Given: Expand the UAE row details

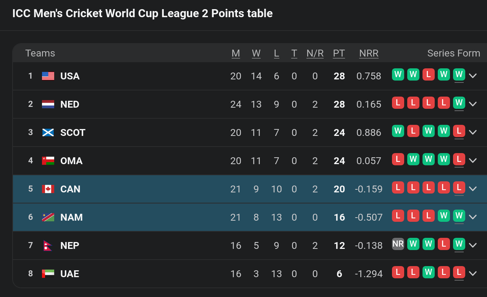Looking at the screenshot, I should 473,273.
